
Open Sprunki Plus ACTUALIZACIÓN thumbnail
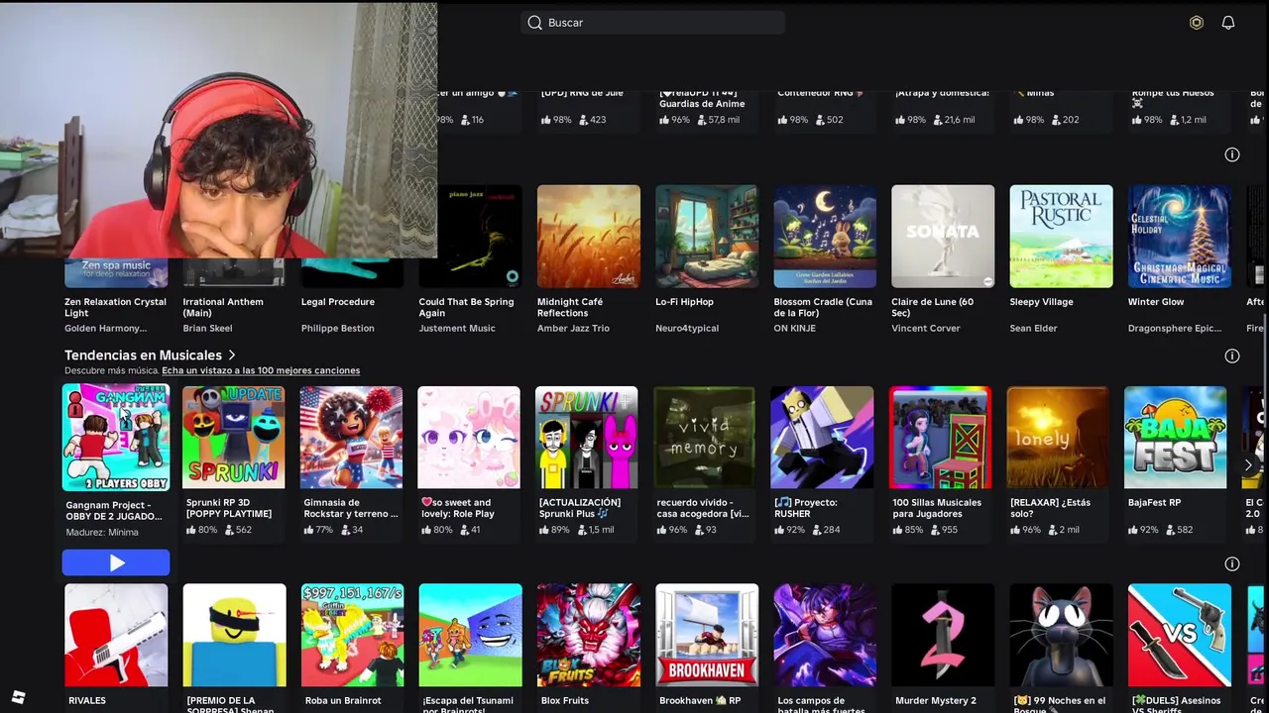[587, 438]
